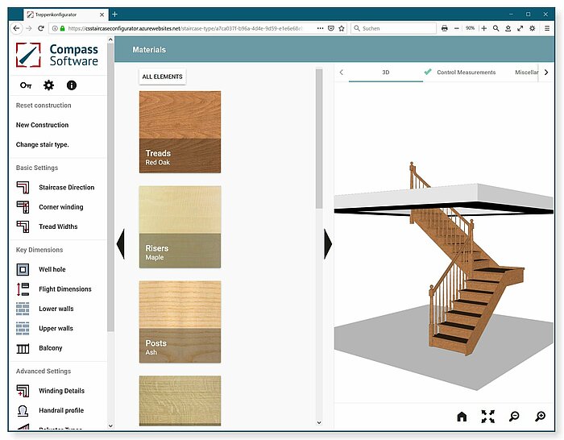
Task: Click the Balcony railing icon
Action: pyautogui.click(x=23, y=348)
